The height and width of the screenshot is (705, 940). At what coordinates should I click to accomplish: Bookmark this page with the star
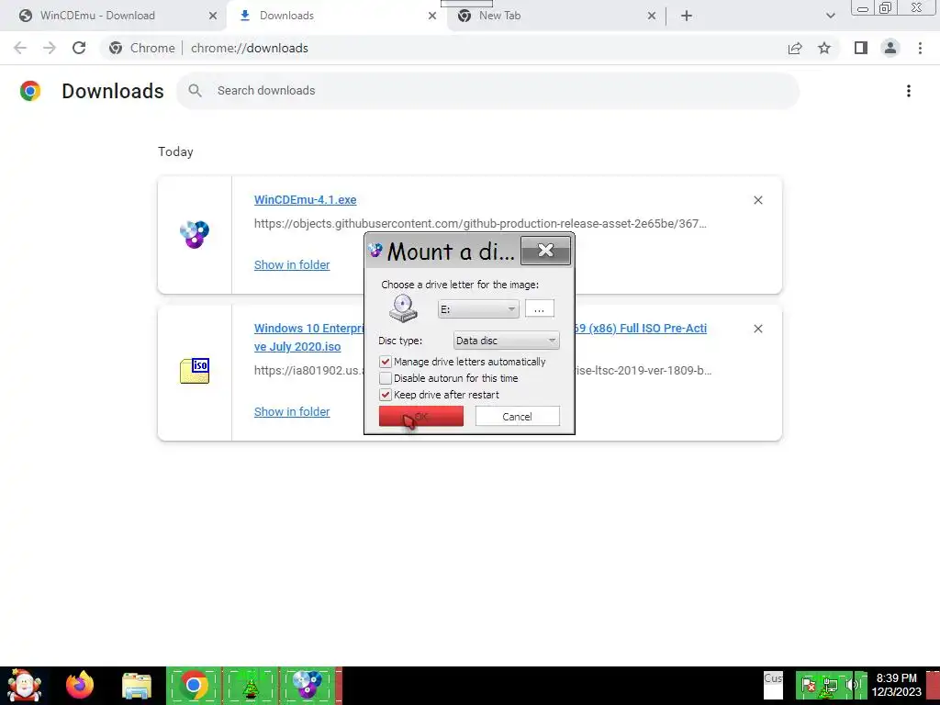825,48
